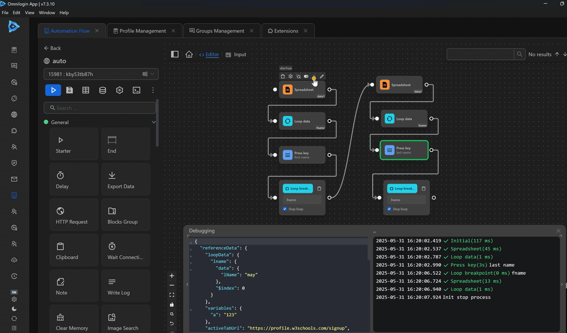Image resolution: width=567 pixels, height=333 pixels.
Task: Click the blocks Search input field
Action: [x=100, y=108]
